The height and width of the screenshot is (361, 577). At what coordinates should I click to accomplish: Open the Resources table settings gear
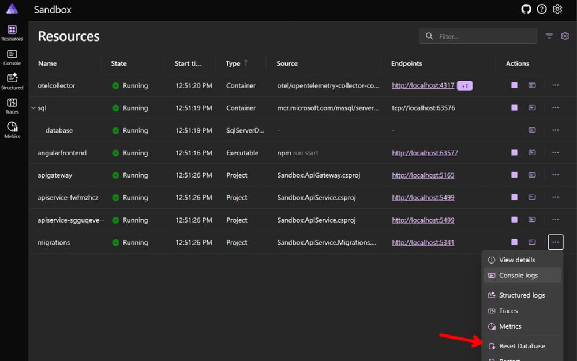point(565,36)
